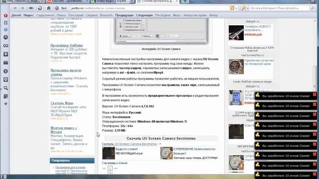The image size is (319, 179).
Task: Open the Search panel magnifier icon
Action: (x=5, y=88)
